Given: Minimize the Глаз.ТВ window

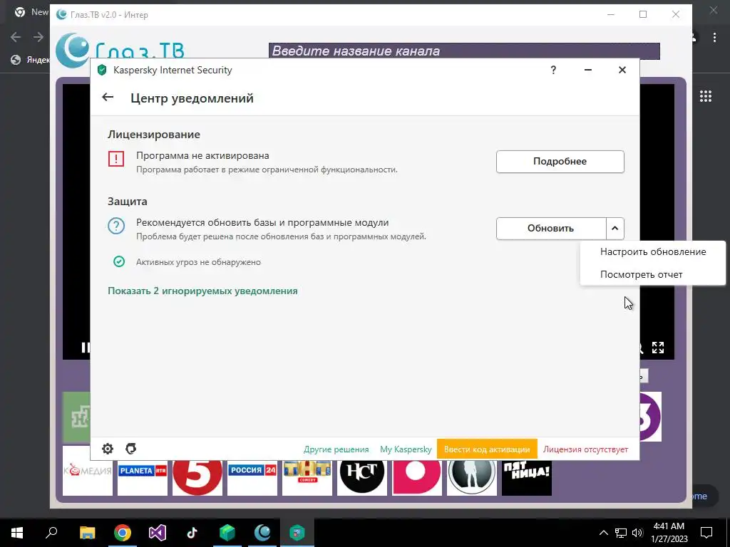Looking at the screenshot, I should (611, 14).
